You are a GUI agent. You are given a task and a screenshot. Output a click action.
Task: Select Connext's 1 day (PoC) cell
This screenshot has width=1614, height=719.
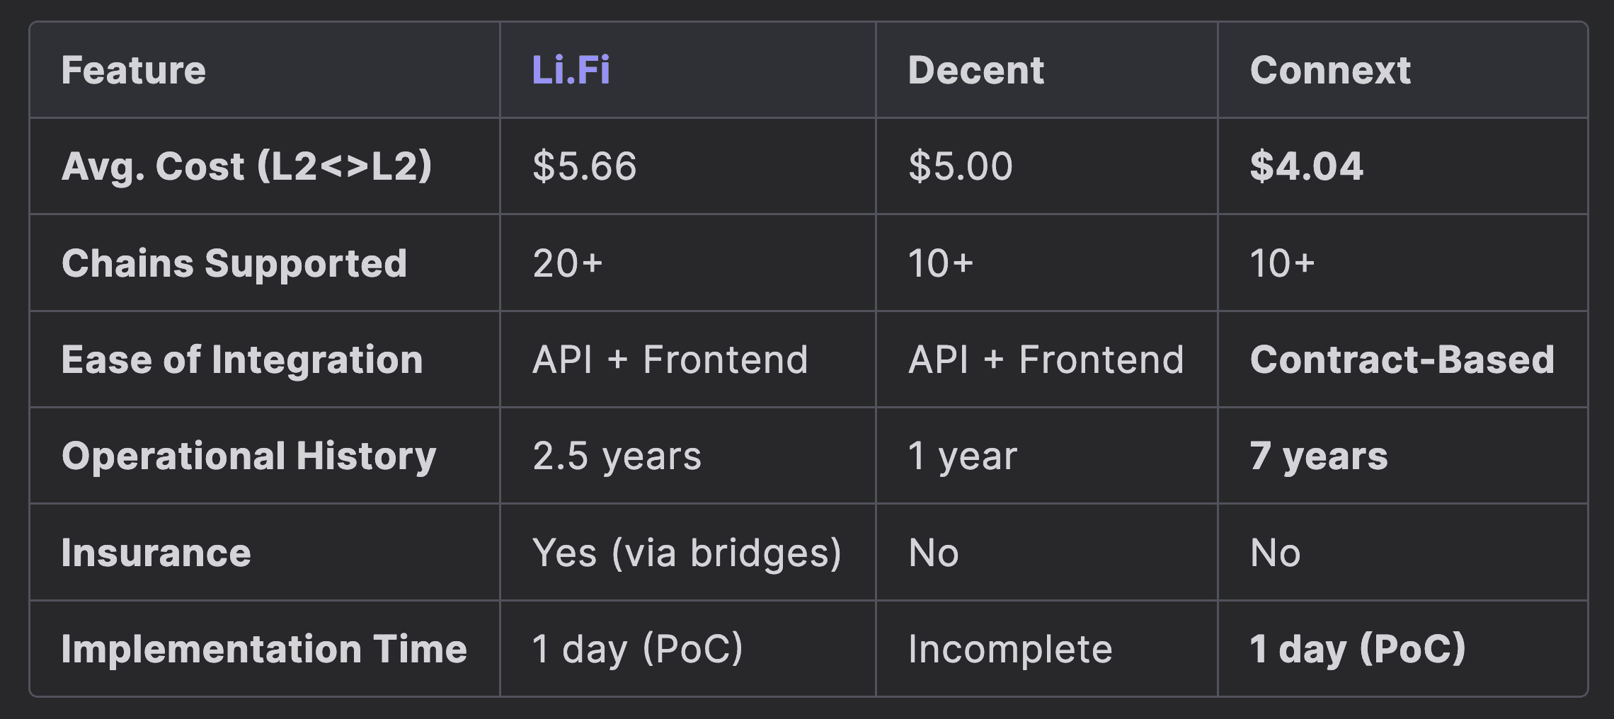1358,649
